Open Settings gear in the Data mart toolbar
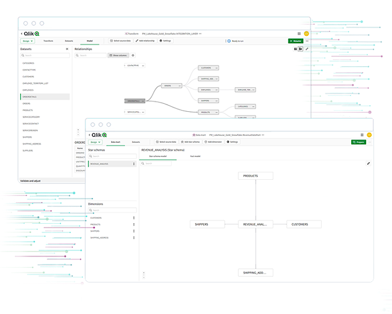Viewport: 392px width, 314px height. [233, 142]
